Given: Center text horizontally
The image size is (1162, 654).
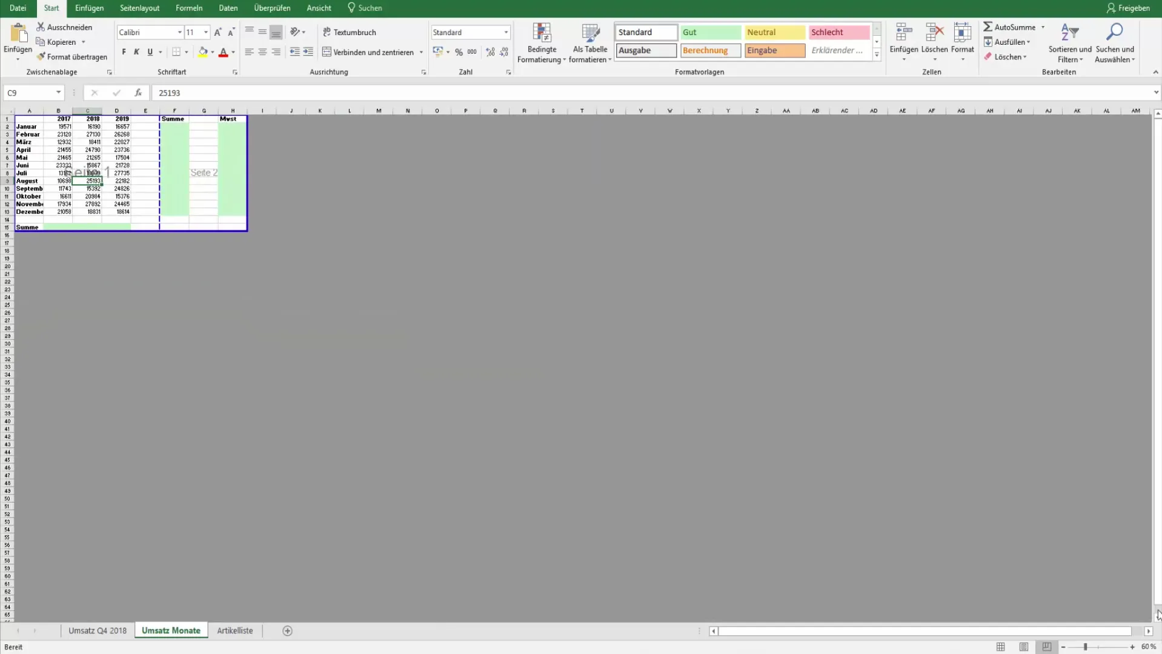Looking at the screenshot, I should point(262,52).
